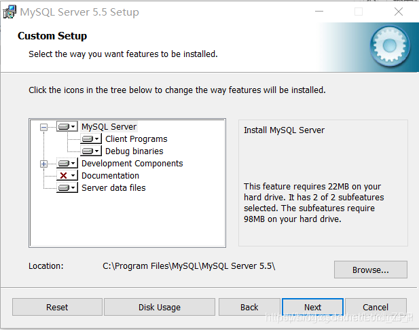
Task: Select the MySQL Server tree label
Action: [109, 127]
